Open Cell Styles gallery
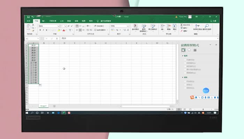 click(x=153, y=27)
